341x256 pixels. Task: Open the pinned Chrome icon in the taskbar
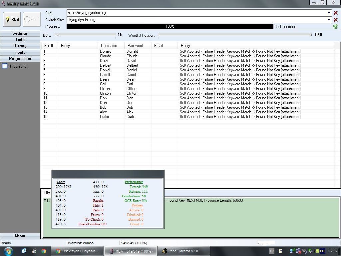[44, 251]
